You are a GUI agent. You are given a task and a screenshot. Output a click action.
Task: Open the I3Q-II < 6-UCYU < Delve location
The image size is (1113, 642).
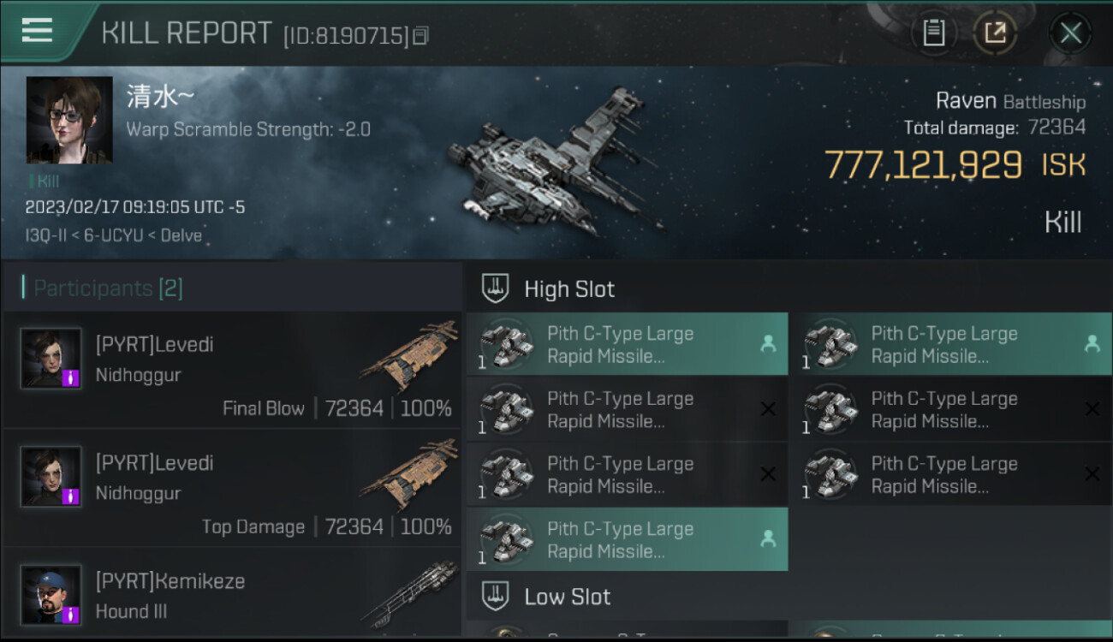click(x=114, y=235)
